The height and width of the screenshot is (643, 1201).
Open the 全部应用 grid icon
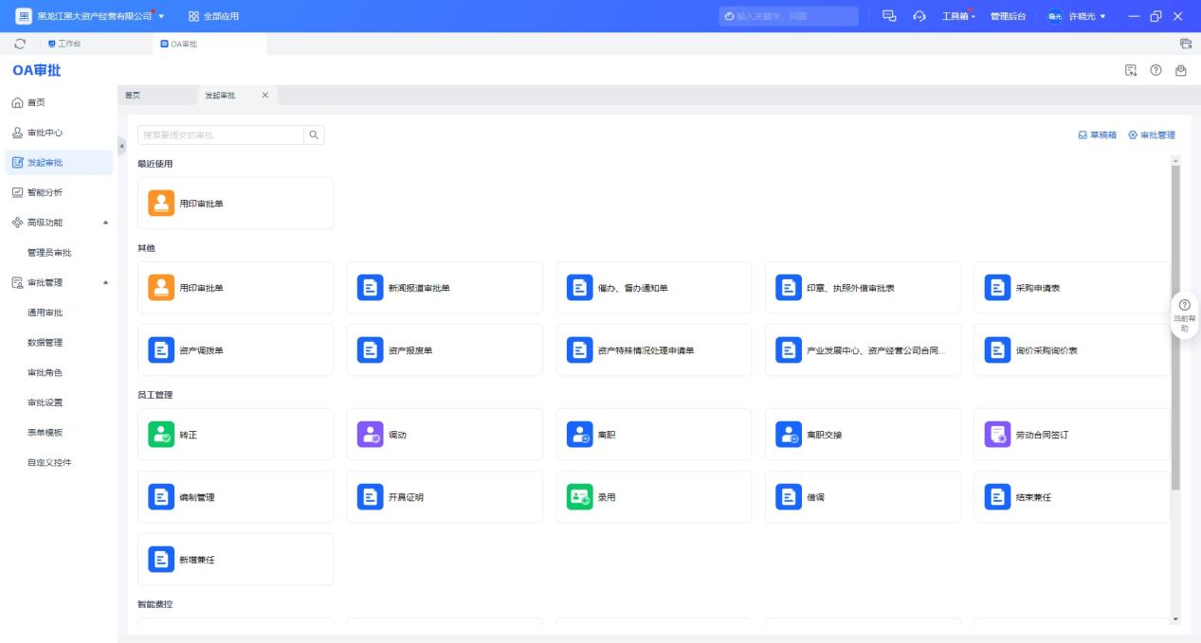pos(193,16)
